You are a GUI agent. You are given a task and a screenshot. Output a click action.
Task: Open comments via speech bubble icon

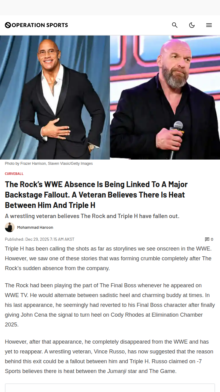coord(207,239)
